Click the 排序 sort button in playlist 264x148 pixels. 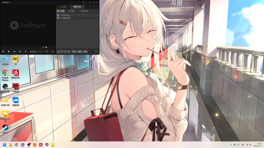tap(85, 52)
